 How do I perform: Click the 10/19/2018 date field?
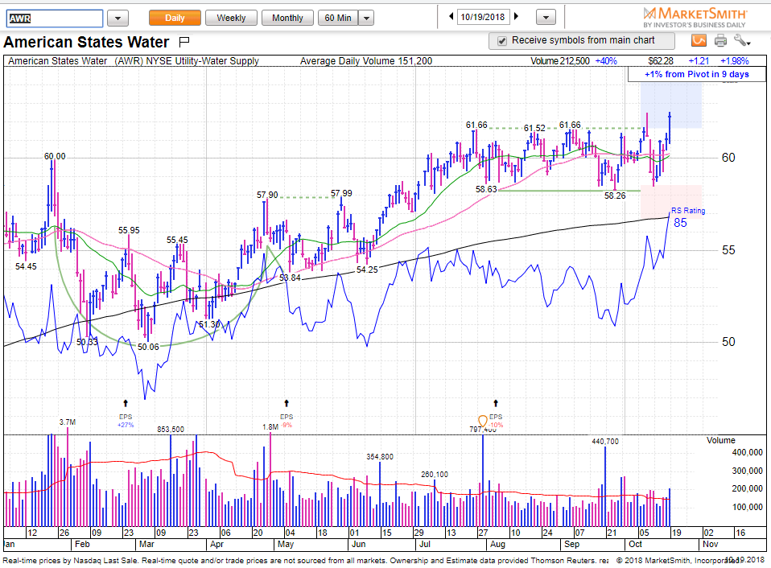pos(483,17)
